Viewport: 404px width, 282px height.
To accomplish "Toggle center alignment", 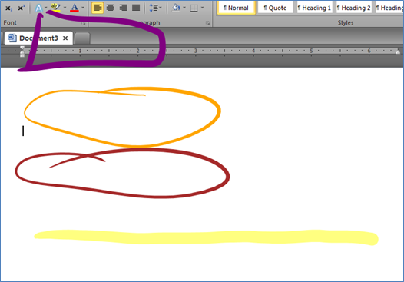I will click(x=111, y=8).
